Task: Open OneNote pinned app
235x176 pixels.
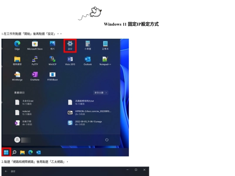Action: coord(35,76)
